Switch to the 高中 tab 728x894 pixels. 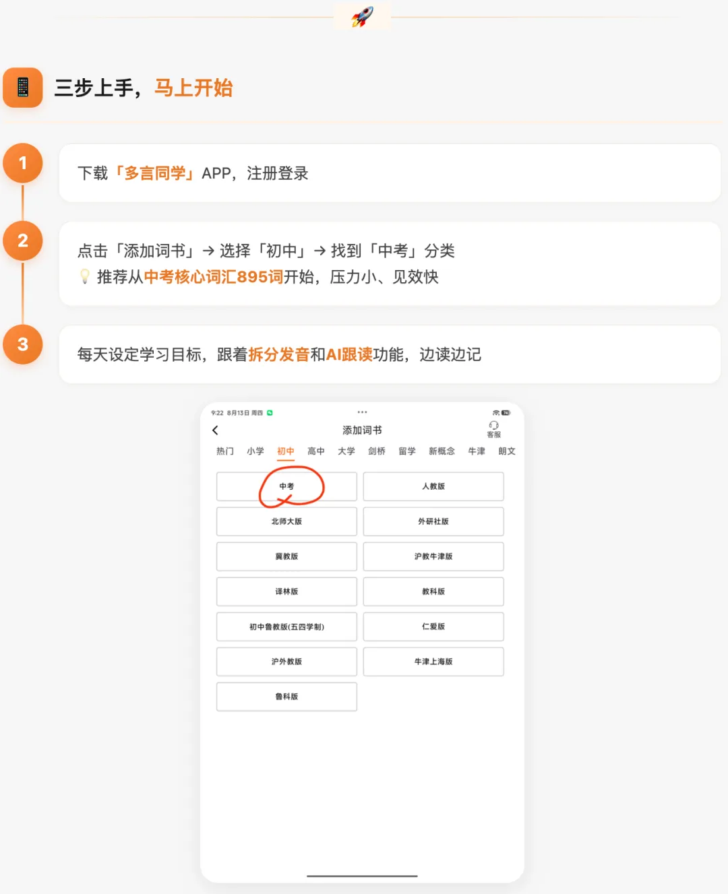[315, 451]
